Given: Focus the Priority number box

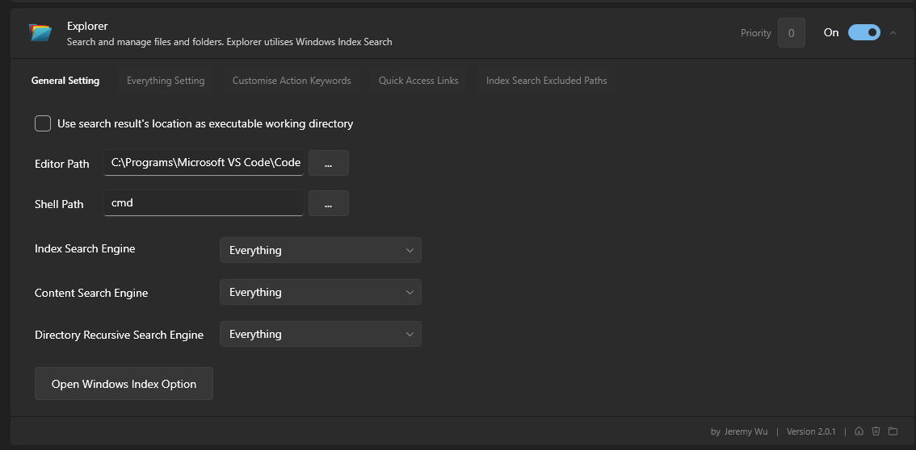Looking at the screenshot, I should [x=791, y=33].
